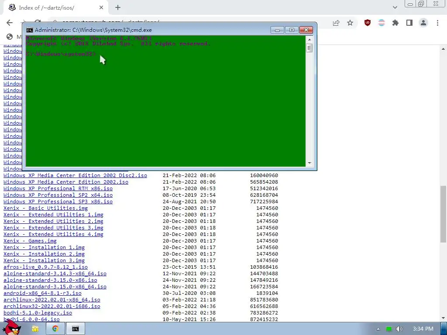Download Windows XP Professional RTM x86.iso
Viewport: 447px width, 335px height.
[x=58, y=188]
